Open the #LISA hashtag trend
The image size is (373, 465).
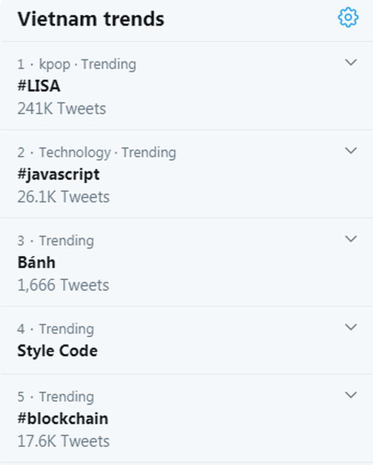tap(39, 86)
